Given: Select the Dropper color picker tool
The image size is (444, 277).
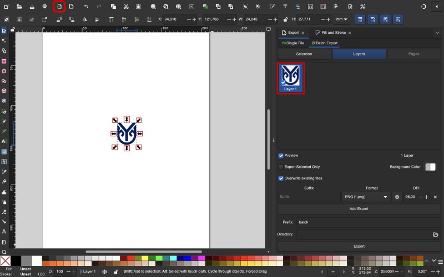Looking at the screenshot, I should (4, 172).
